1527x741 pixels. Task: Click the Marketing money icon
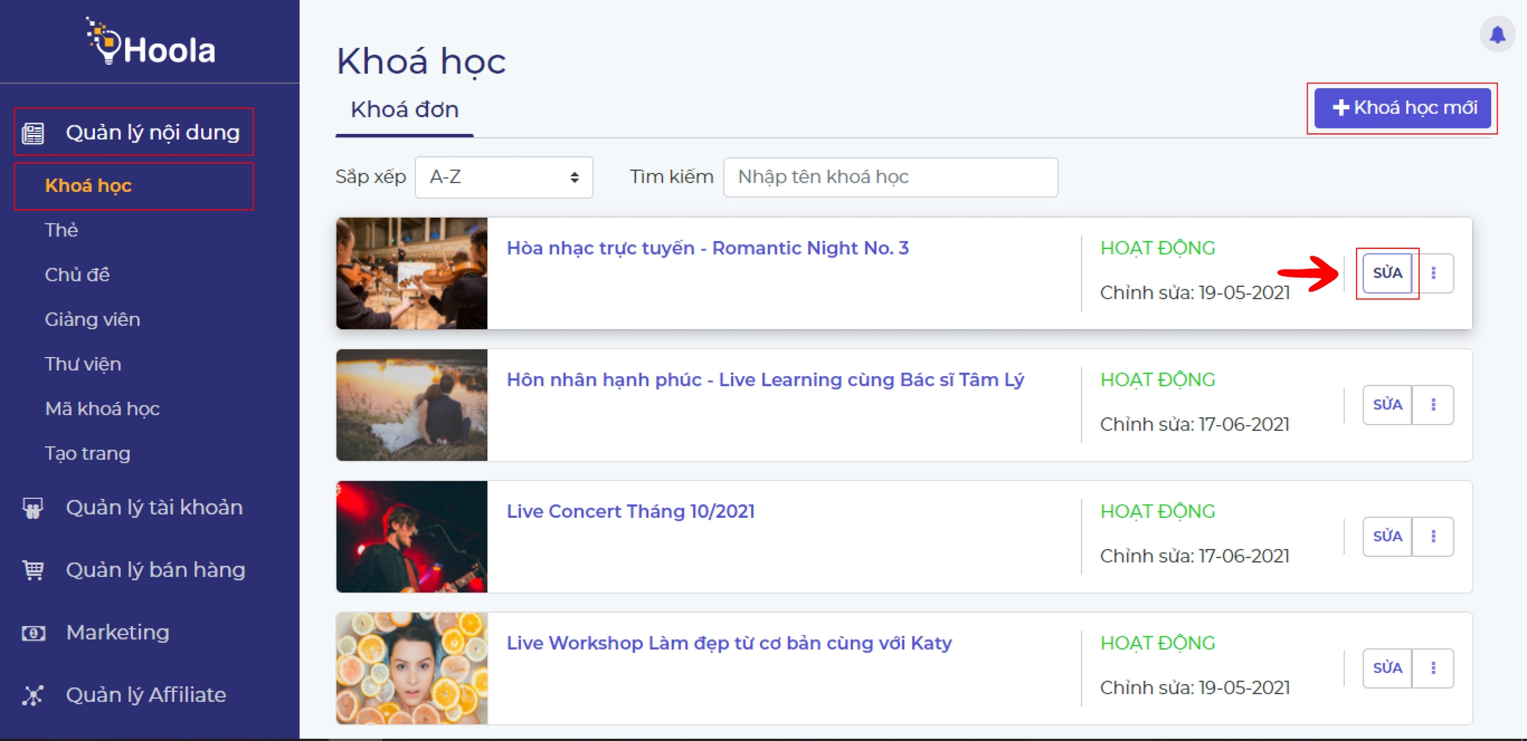(32, 632)
